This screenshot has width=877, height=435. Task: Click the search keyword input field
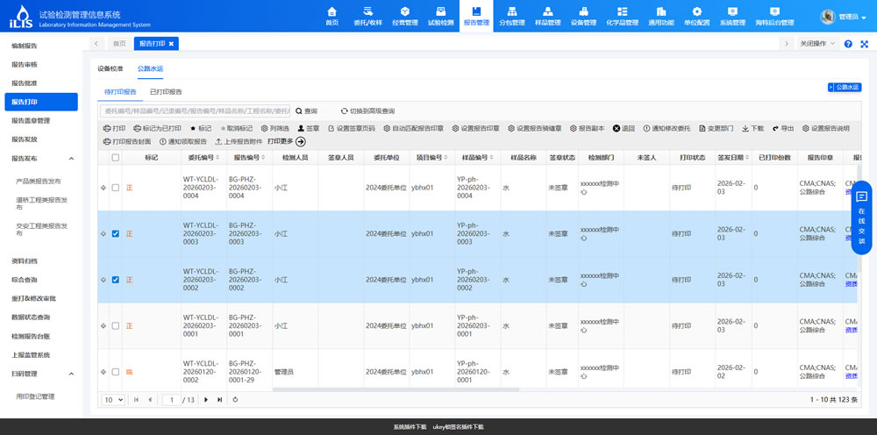coord(195,111)
